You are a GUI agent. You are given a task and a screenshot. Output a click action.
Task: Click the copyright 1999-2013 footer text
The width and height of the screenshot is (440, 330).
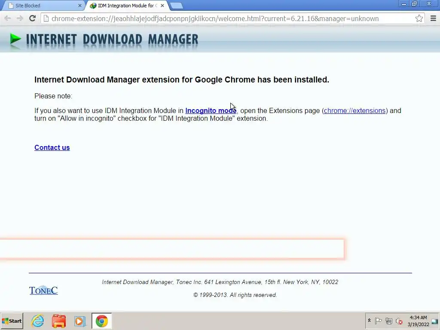[x=235, y=295]
